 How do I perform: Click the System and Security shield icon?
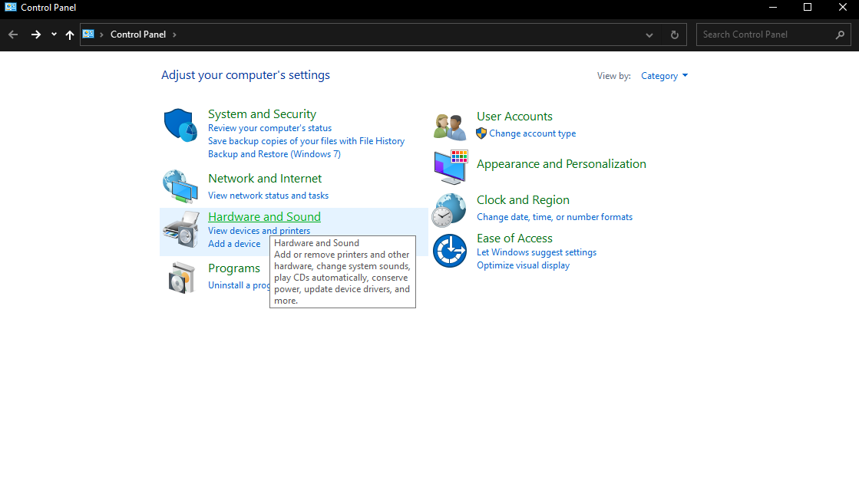tap(180, 125)
